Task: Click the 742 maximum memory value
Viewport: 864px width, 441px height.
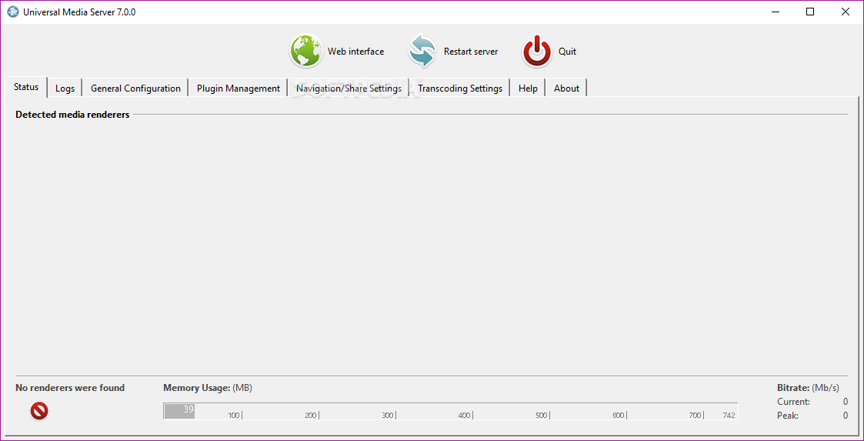Action: click(729, 415)
